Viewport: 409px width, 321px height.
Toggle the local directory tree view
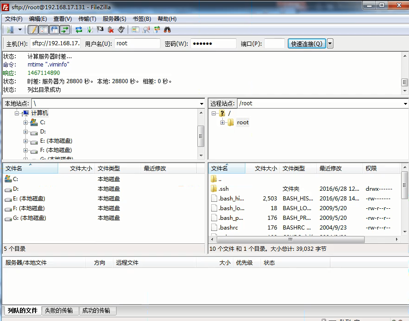click(44, 30)
